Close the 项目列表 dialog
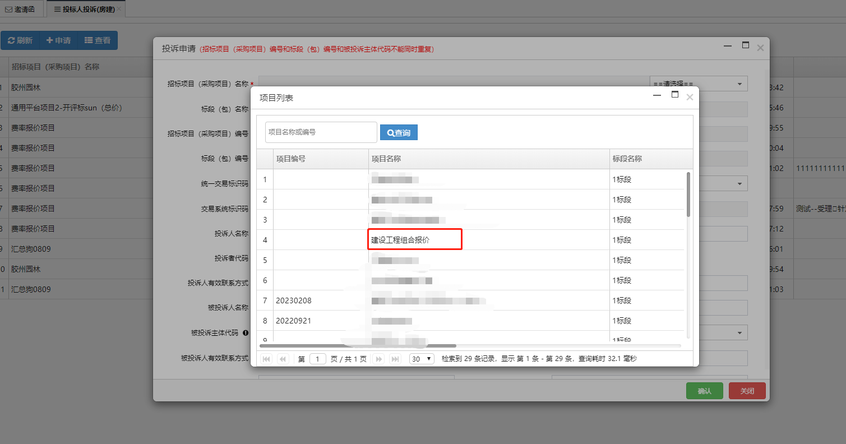 [x=690, y=98]
